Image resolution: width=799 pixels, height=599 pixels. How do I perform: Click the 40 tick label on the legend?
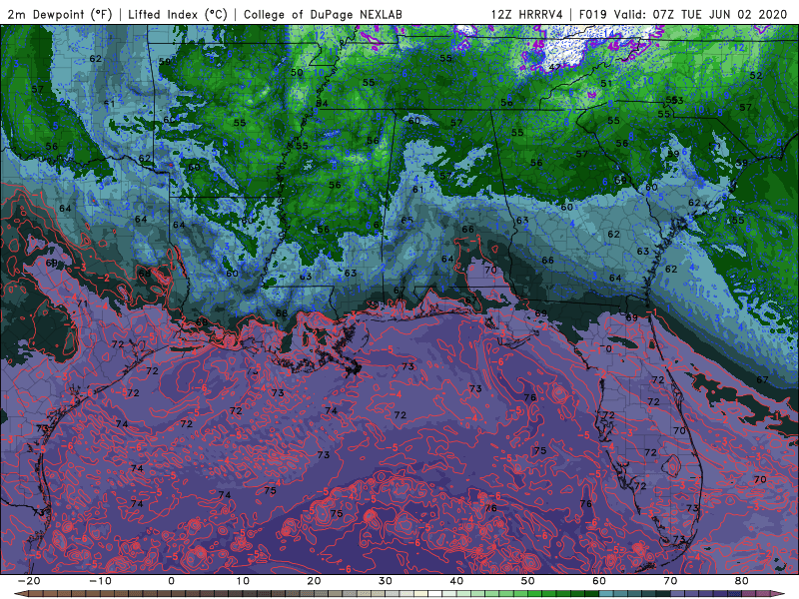click(x=456, y=581)
